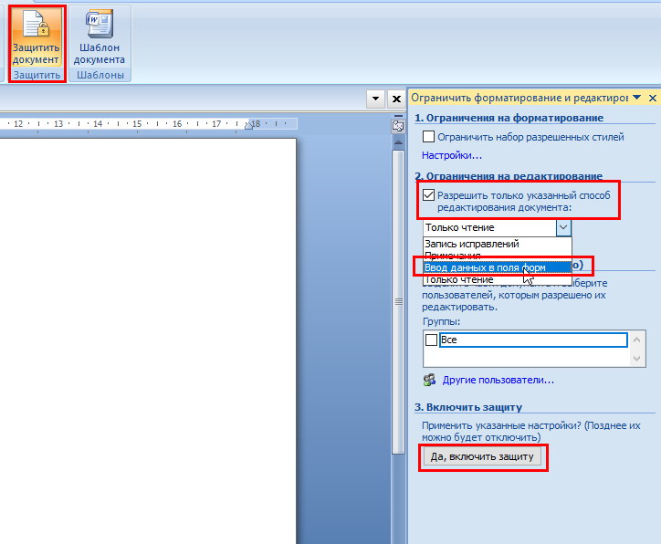The image size is (661, 544).
Task: Open the task pane options dropdown arrow
Action: tap(637, 98)
